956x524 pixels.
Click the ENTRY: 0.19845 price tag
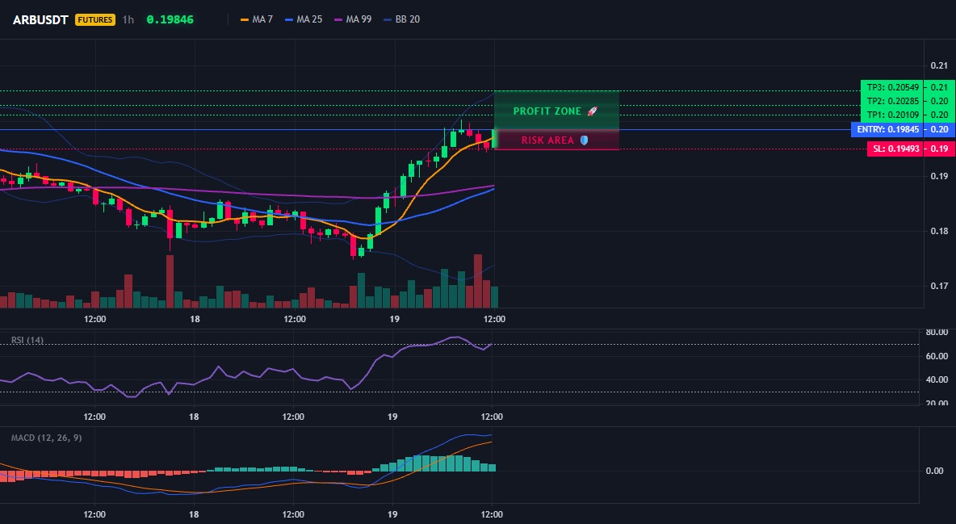[887, 129]
